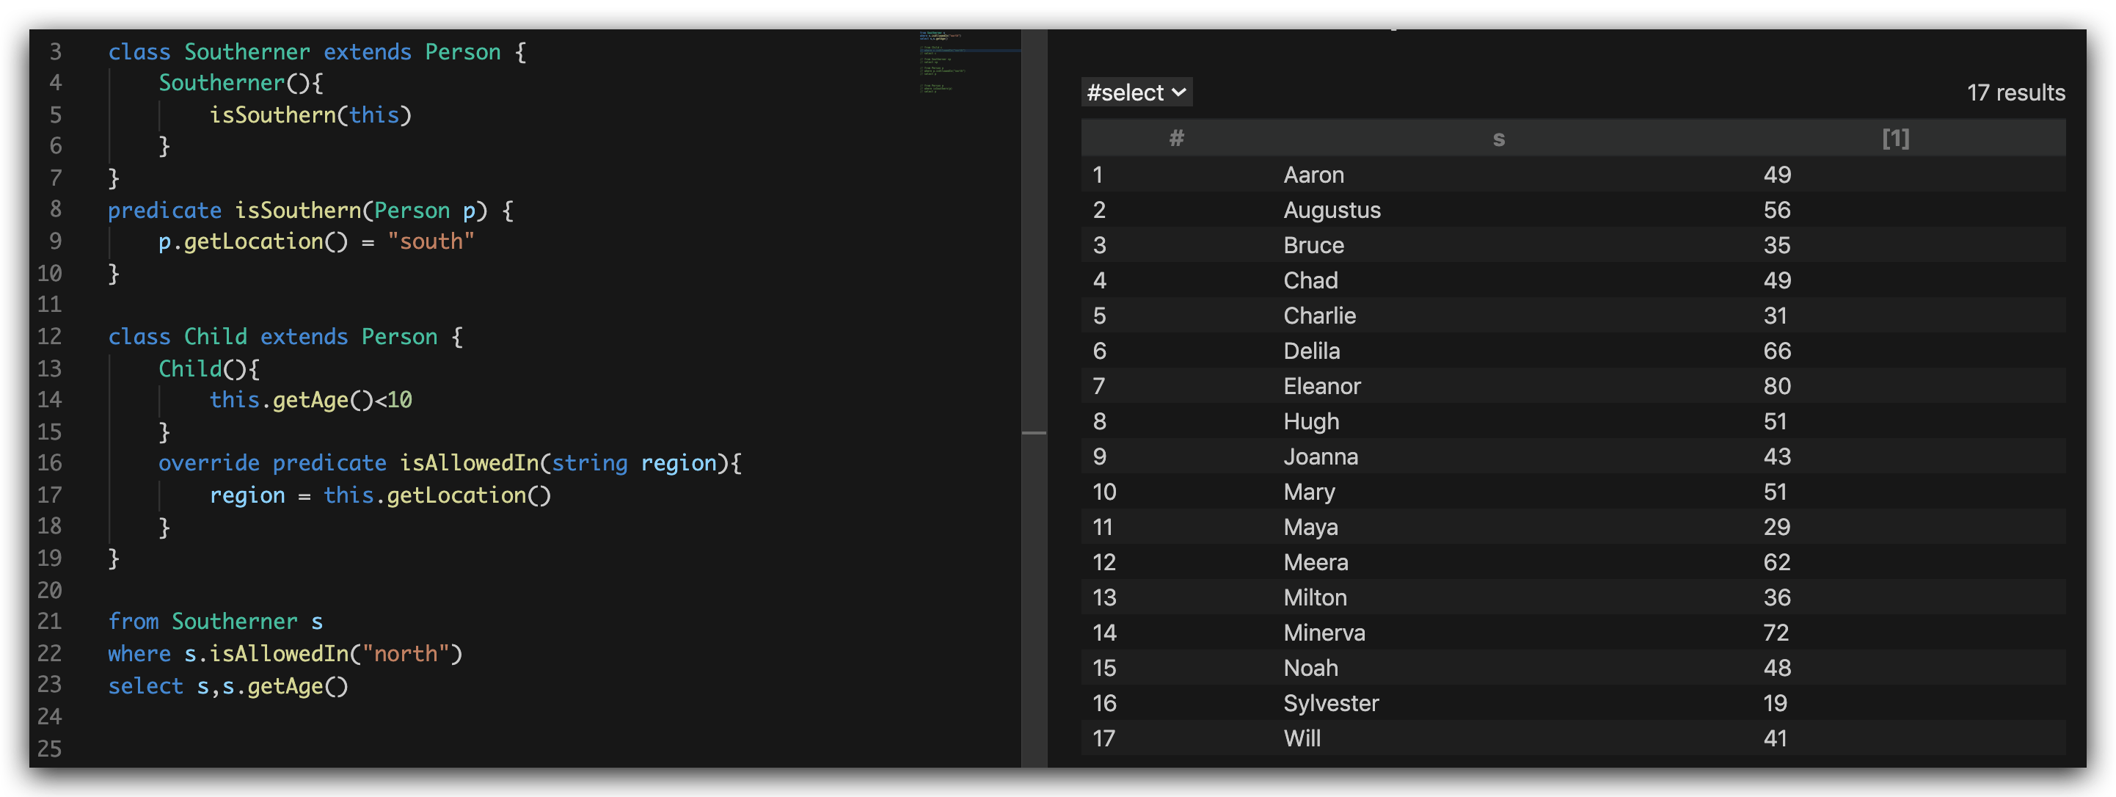Click the # column header
Viewport: 2116px width, 797px height.
tap(1176, 139)
